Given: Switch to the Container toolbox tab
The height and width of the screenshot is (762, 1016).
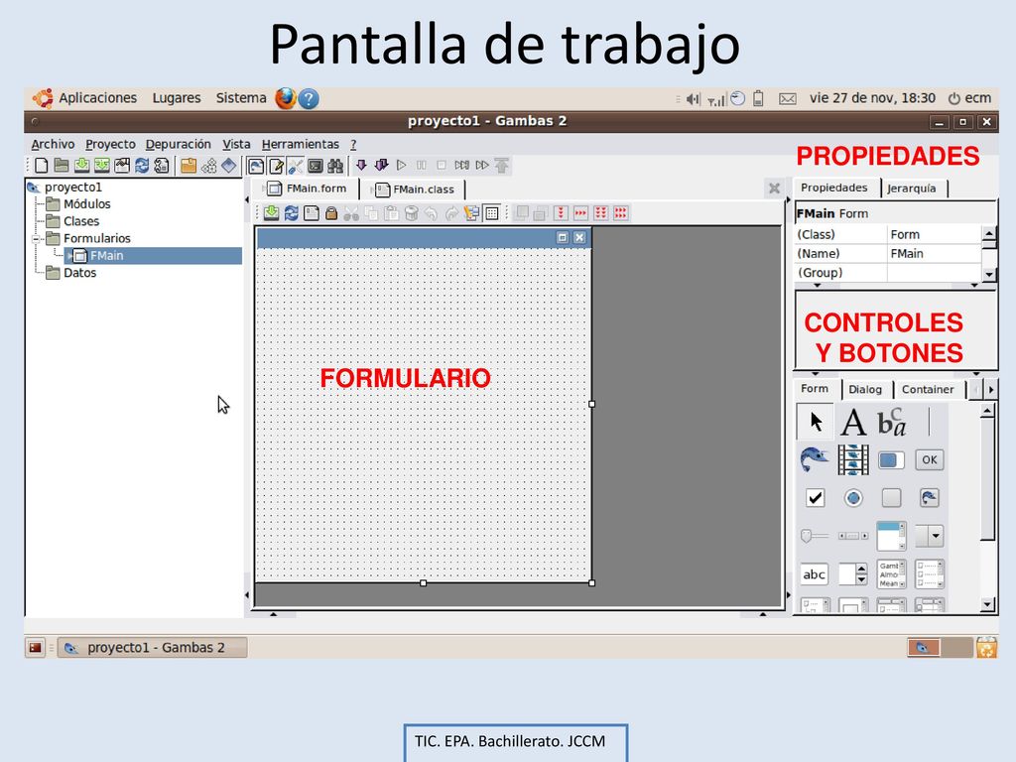Looking at the screenshot, I should click(928, 389).
